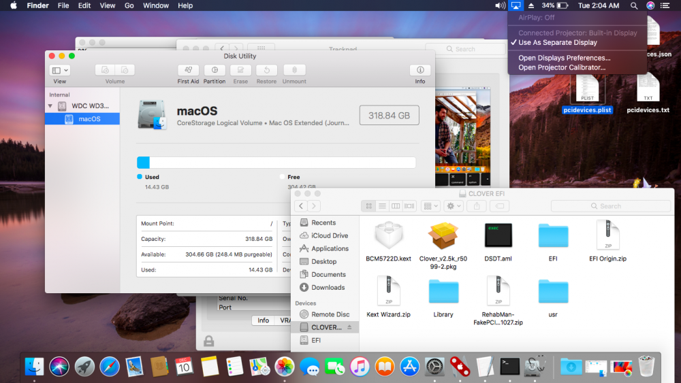Switch Finder to column view
This screenshot has width=681, height=383.
tap(396, 206)
